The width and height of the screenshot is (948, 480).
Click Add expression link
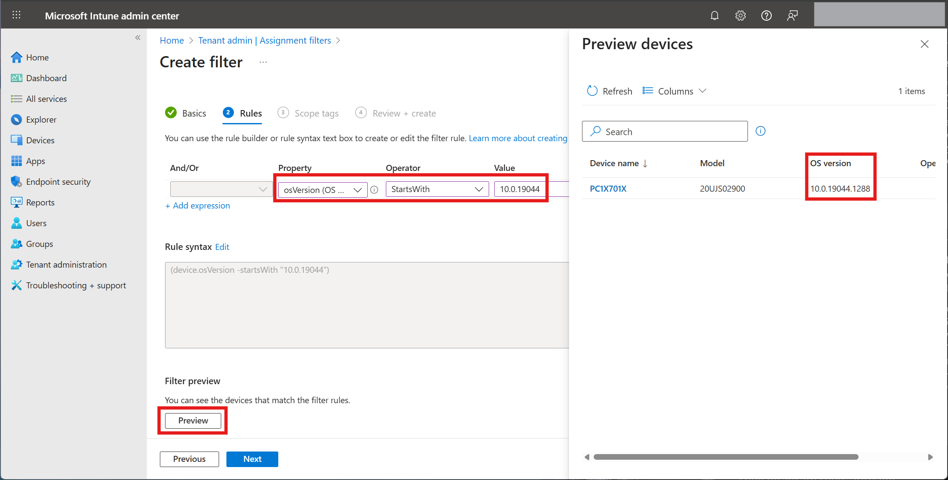(198, 205)
